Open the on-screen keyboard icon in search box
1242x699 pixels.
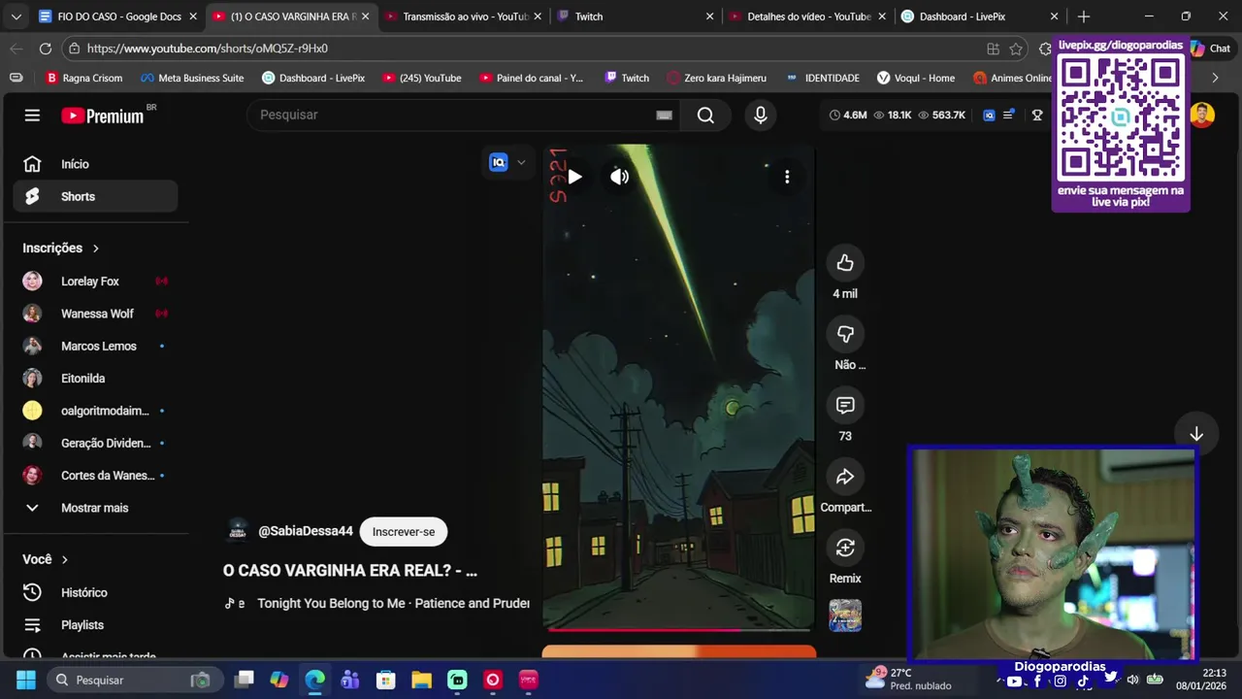(x=664, y=115)
